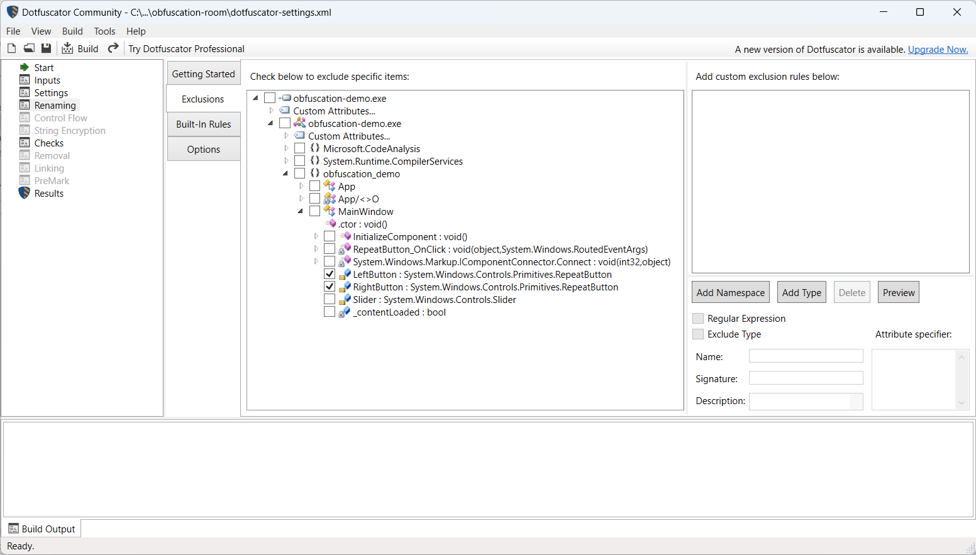The width and height of the screenshot is (976, 555).
Task: Uncheck the RightButton exclusion checkbox
Action: (330, 287)
